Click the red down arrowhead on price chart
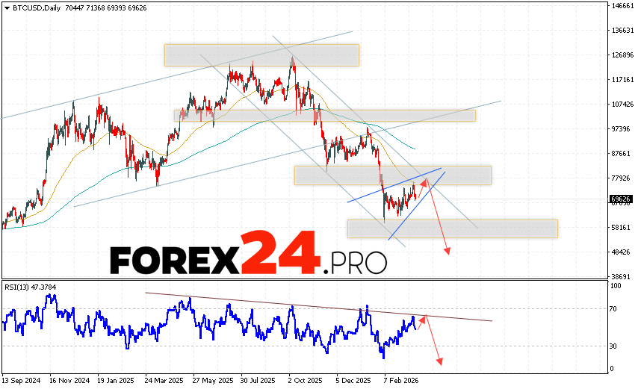 click(447, 251)
